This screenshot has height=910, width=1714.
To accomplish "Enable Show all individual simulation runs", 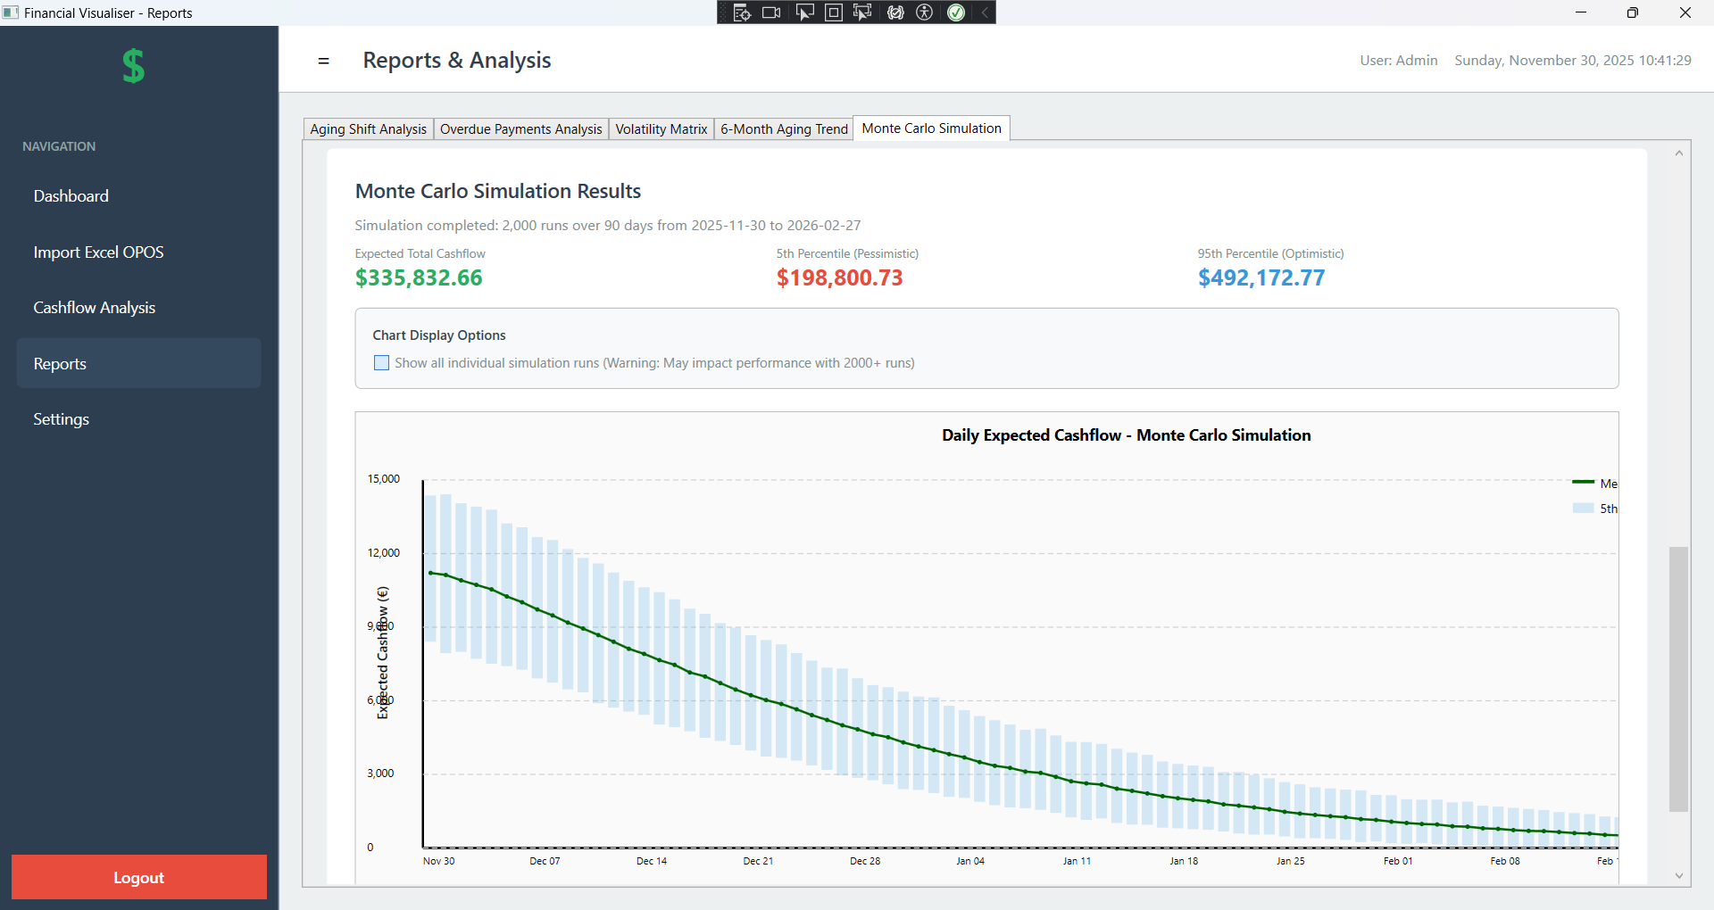I will pyautogui.click(x=382, y=363).
